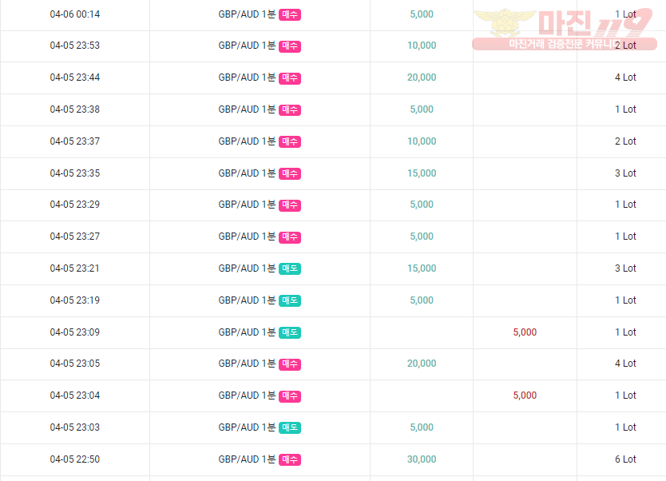Click the red 5,000 loss at 23:09
The height and width of the screenshot is (481, 666).
[x=525, y=332]
